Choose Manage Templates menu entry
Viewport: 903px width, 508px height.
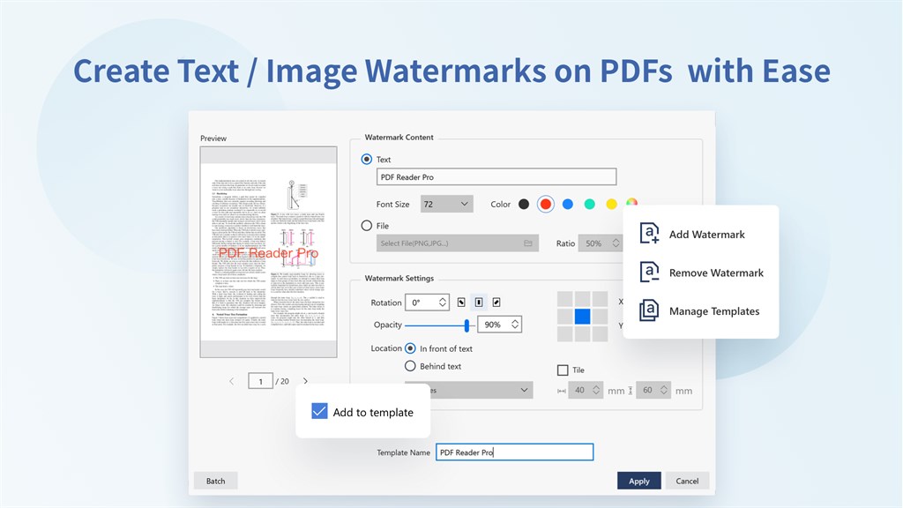pos(701,311)
